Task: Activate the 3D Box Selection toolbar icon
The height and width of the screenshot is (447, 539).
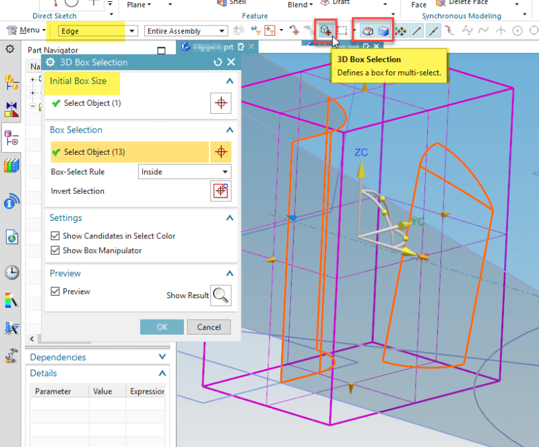Action: [x=325, y=31]
